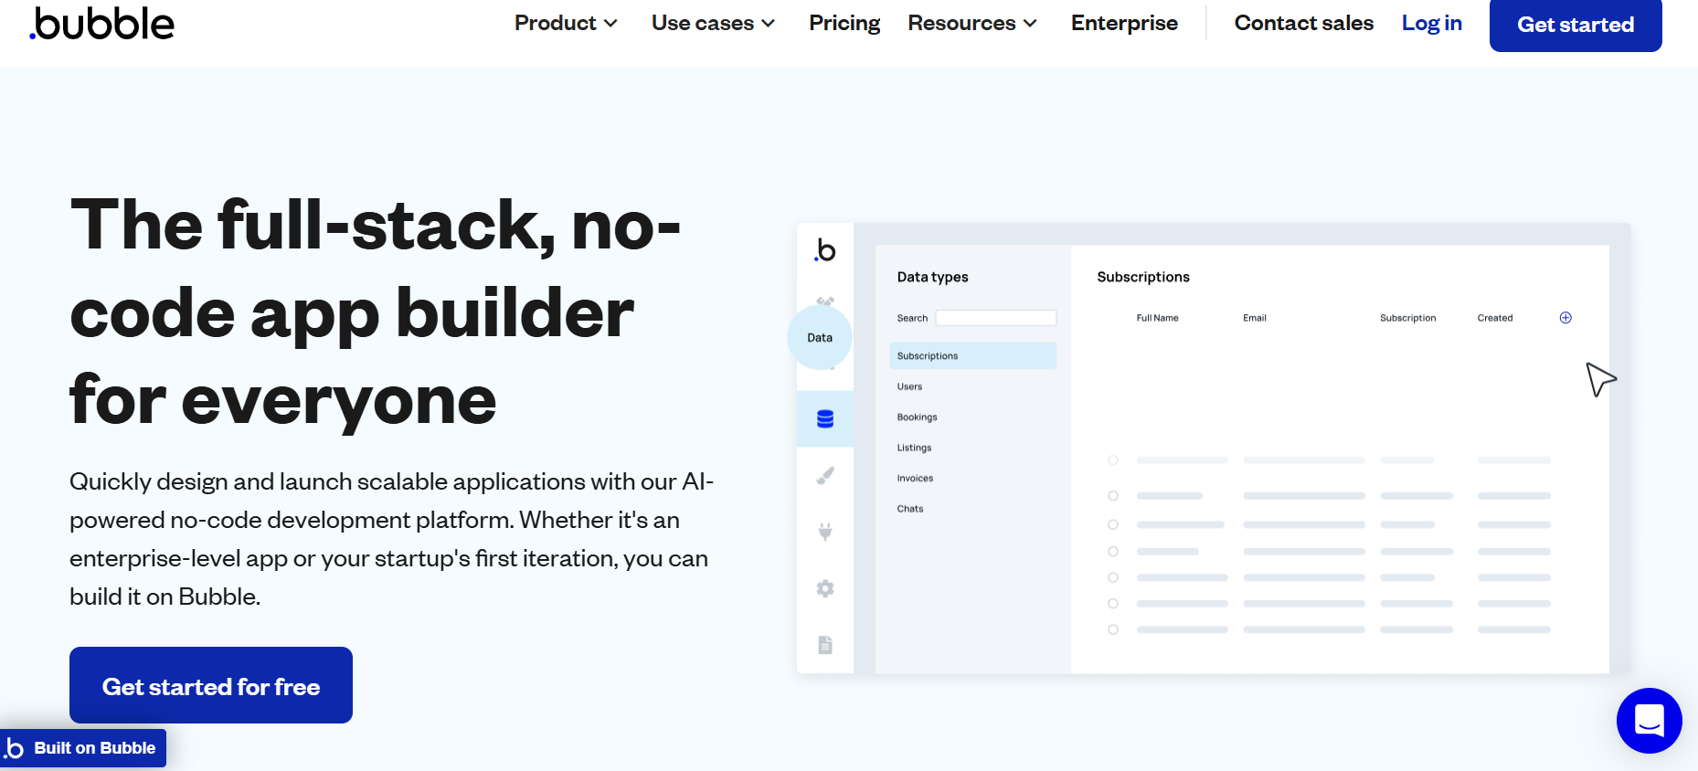Image resolution: width=1698 pixels, height=771 pixels.
Task: Click the Log in link
Action: click(x=1431, y=23)
